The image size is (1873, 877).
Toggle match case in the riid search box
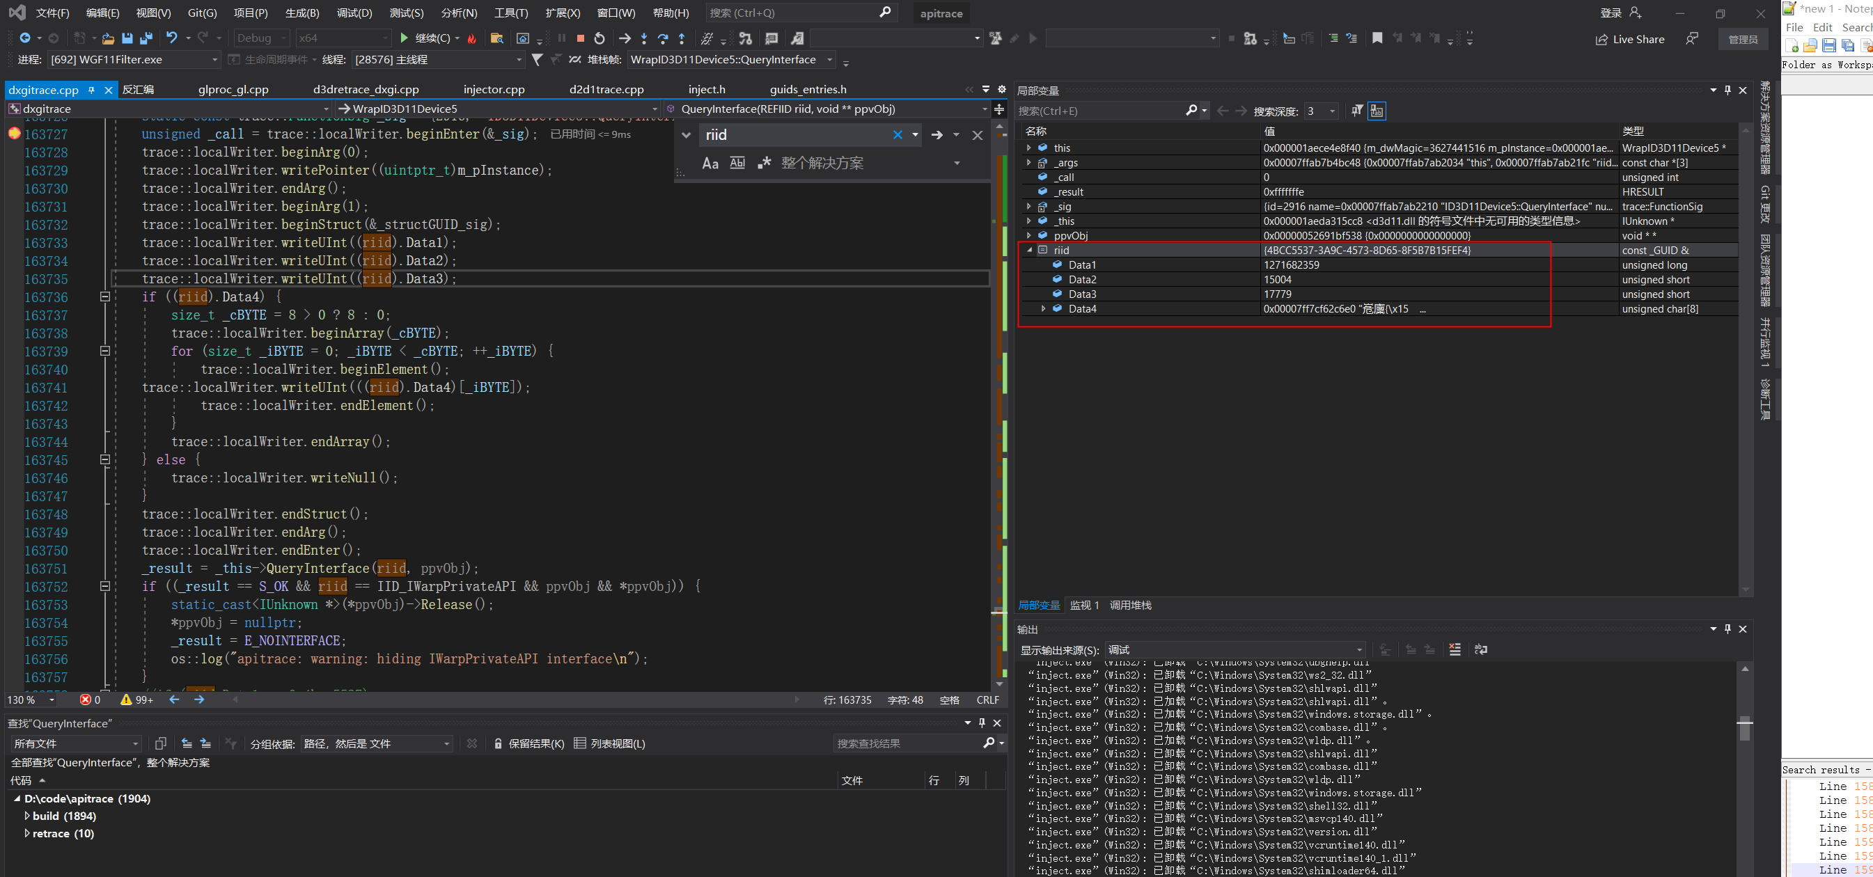pos(710,163)
